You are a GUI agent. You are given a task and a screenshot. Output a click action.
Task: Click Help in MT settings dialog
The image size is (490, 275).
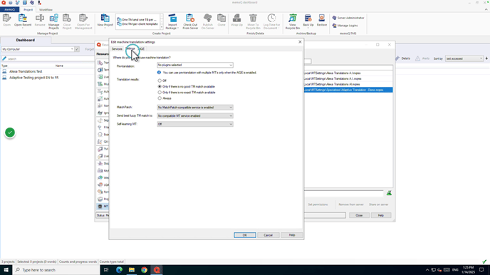292,235
